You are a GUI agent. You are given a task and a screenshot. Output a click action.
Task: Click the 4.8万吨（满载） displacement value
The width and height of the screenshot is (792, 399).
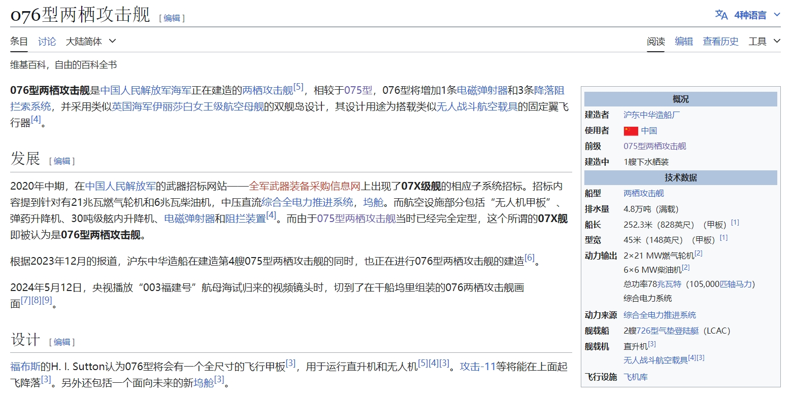pyautogui.click(x=651, y=209)
